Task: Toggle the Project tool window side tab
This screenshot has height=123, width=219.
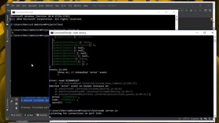Action: pyautogui.click(x=7, y=20)
